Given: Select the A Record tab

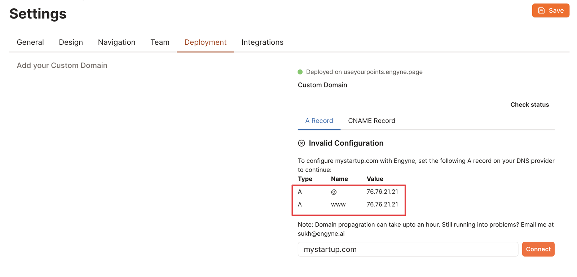Looking at the screenshot, I should (319, 121).
